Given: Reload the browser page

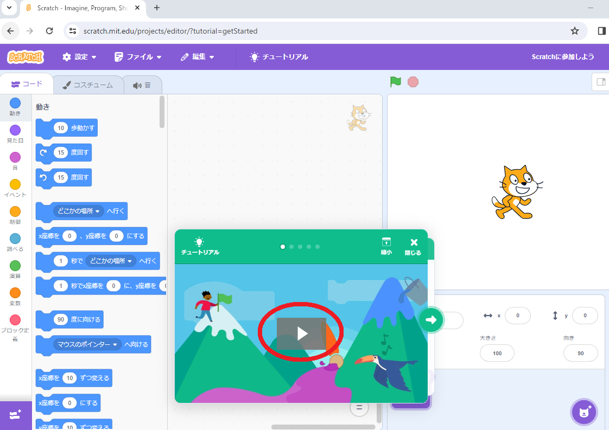Looking at the screenshot, I should pyautogui.click(x=49, y=31).
